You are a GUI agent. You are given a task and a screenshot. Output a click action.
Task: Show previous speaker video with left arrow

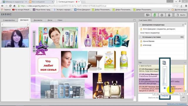(x=3, y=24)
